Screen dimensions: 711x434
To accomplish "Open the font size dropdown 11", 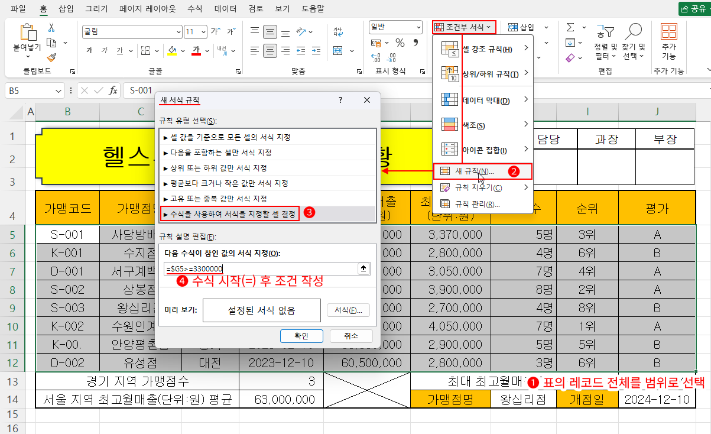I will 203,32.
